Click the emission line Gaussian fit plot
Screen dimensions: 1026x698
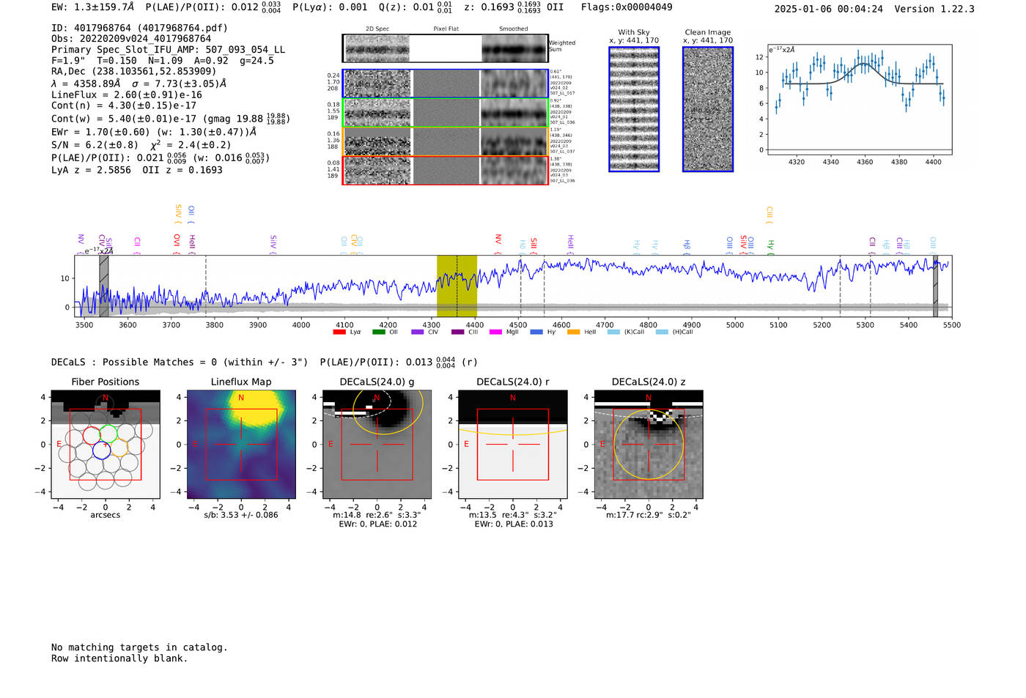(860, 100)
